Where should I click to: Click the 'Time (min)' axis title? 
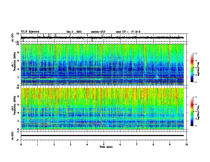click(x=106, y=147)
